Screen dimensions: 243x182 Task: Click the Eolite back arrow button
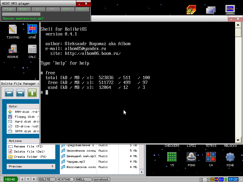(9, 93)
